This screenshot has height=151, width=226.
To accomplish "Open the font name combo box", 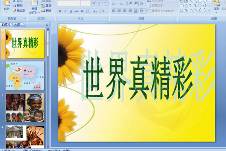I will [69, 3].
